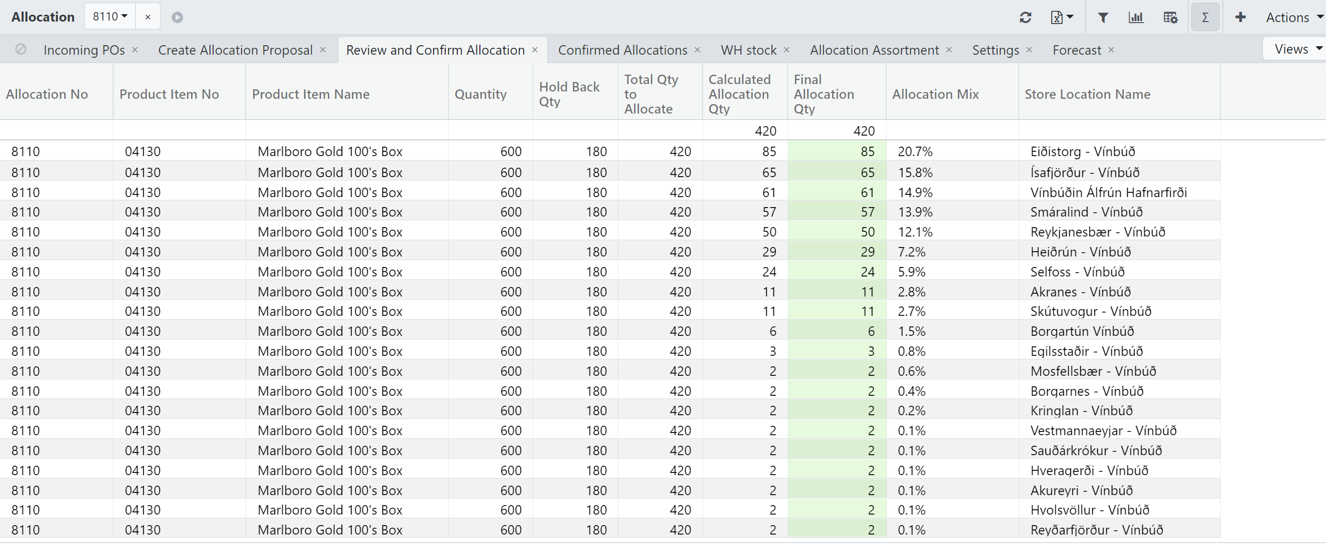Clear the 8110 allocation selection
Image resolution: width=1326 pixels, height=544 pixels.
[x=148, y=17]
